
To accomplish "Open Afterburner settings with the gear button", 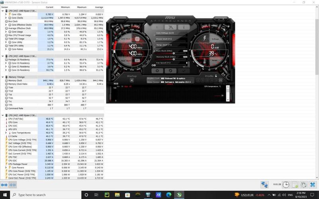I will (157, 71).
